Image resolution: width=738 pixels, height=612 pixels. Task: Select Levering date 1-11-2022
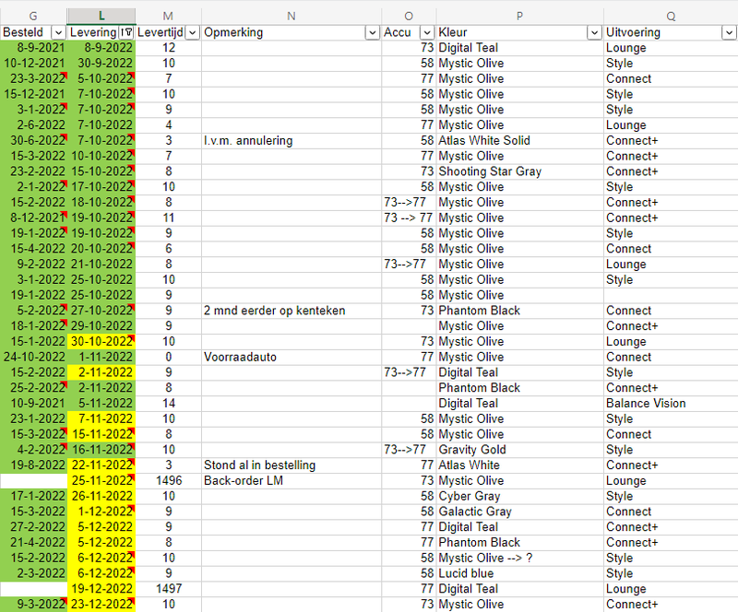click(x=101, y=357)
